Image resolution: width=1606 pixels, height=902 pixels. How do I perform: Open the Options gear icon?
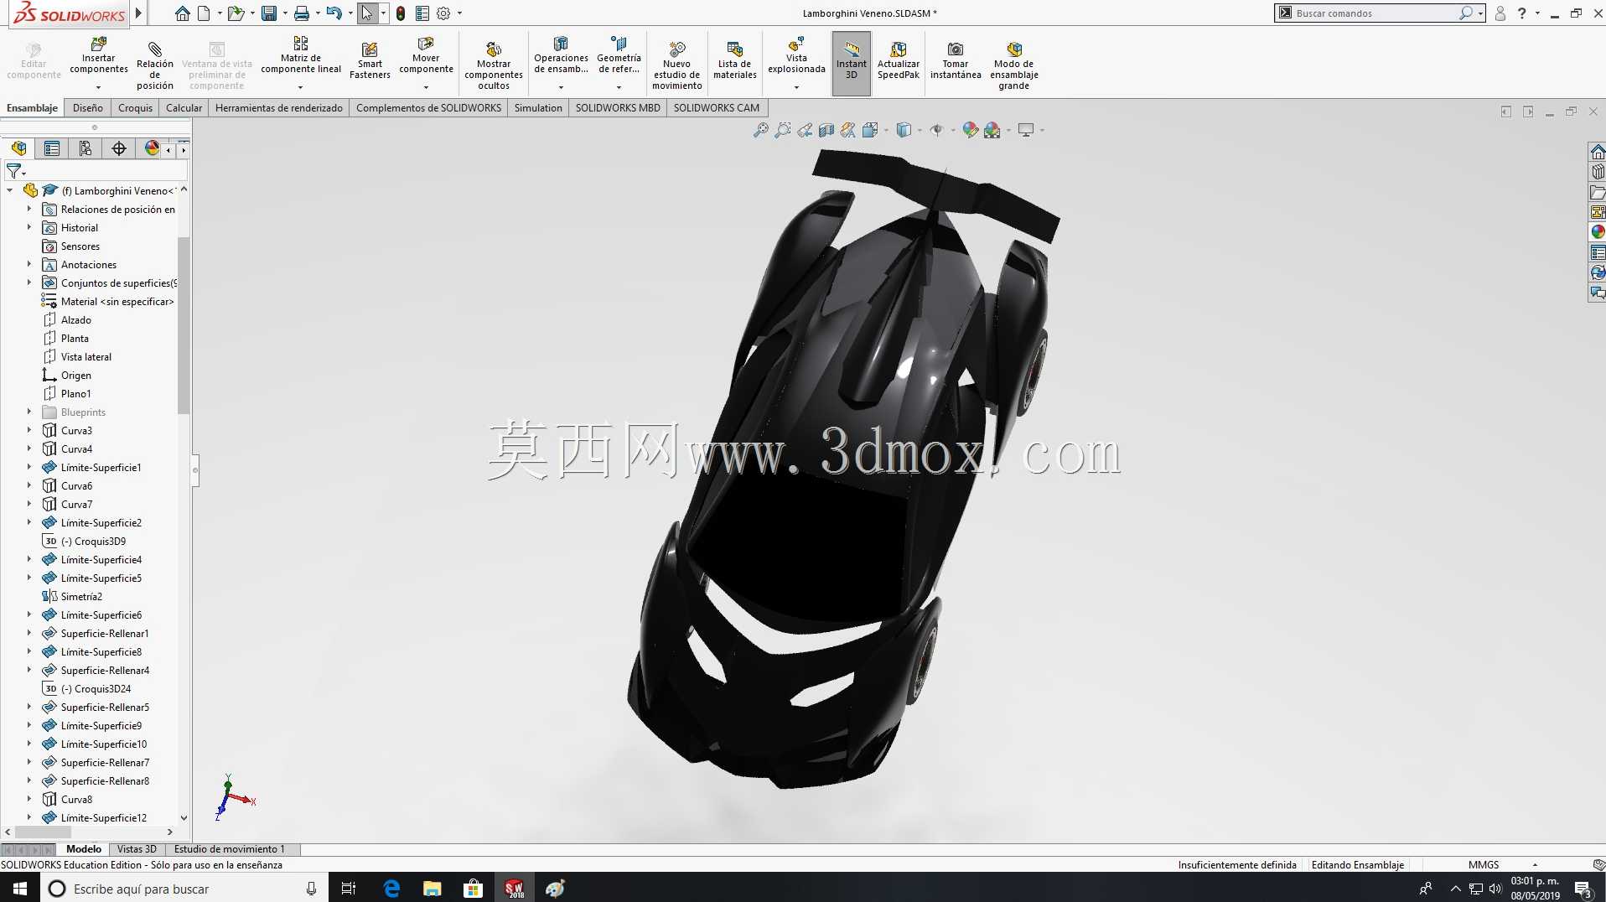[443, 13]
